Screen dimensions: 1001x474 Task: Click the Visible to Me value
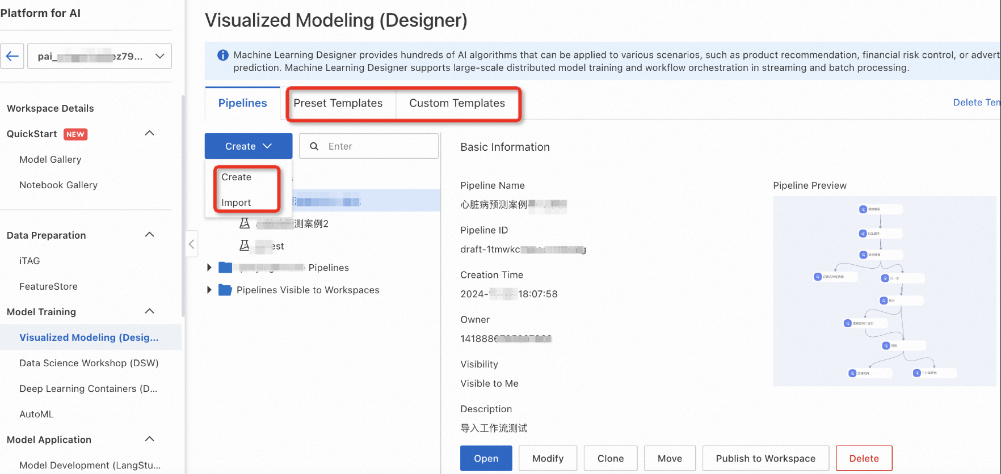[489, 383]
